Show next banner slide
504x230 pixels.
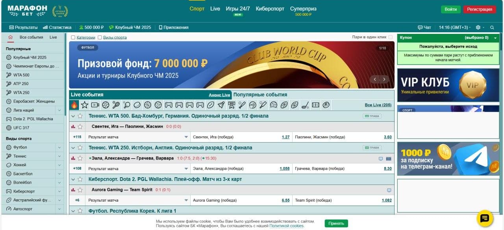384,79
